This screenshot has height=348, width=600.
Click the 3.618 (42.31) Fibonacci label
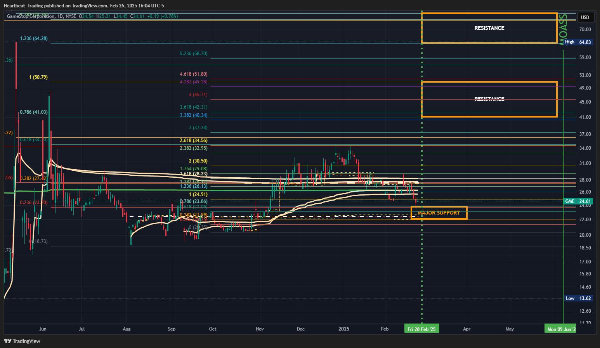click(x=194, y=107)
